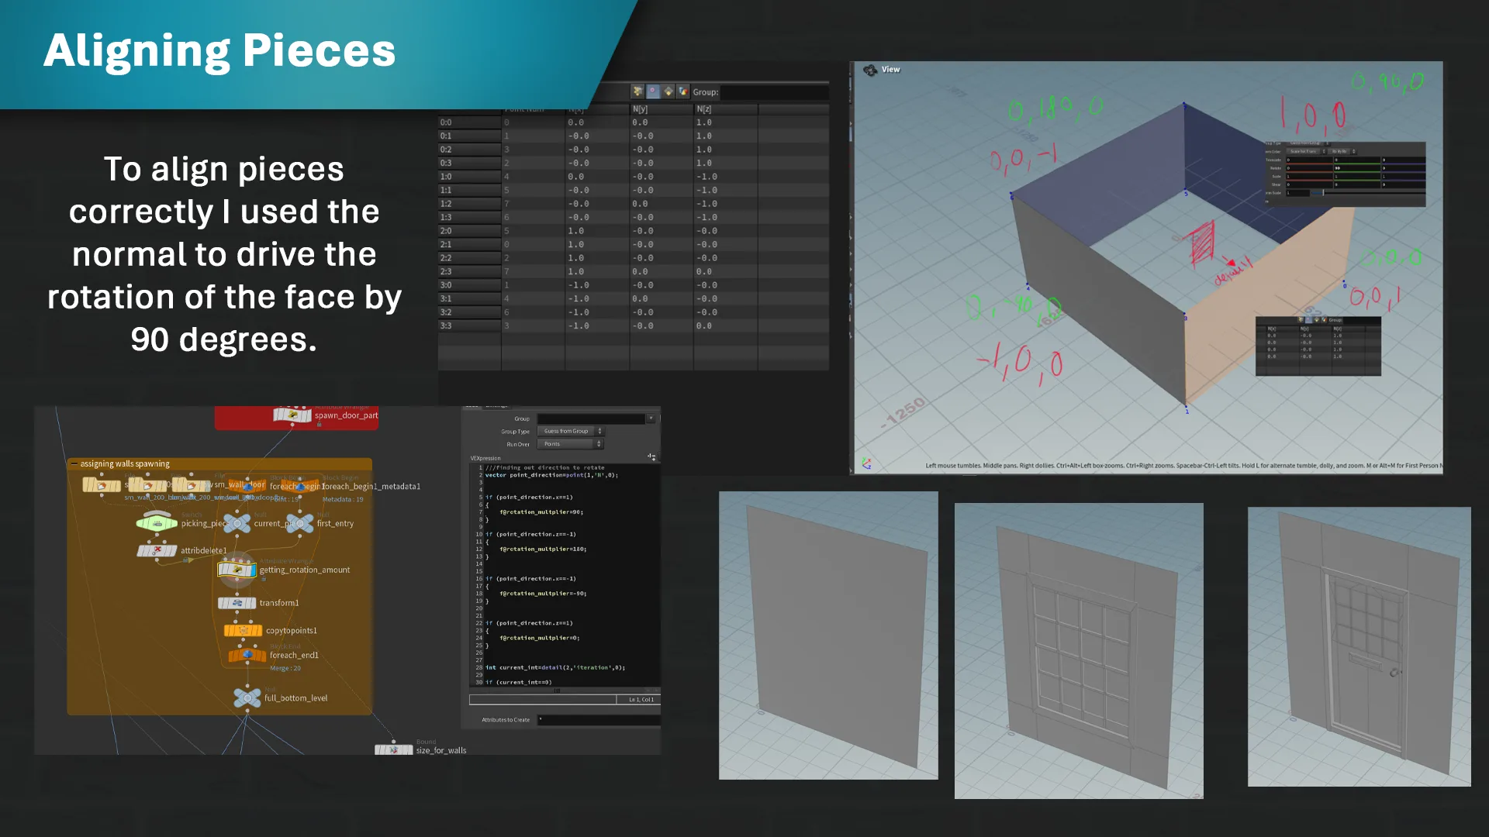Select the copytopoints1 node
Screen dimensions: 1489x837
[243, 631]
